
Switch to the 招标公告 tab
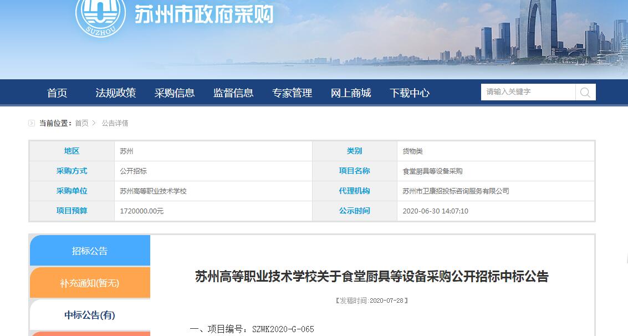[90, 251]
